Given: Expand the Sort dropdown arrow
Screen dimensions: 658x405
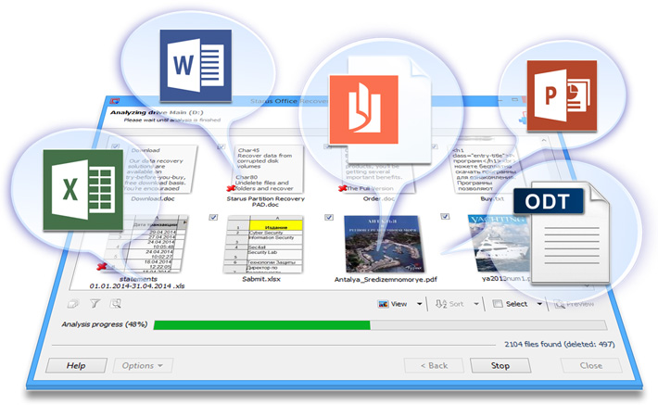Looking at the screenshot, I should (476, 304).
